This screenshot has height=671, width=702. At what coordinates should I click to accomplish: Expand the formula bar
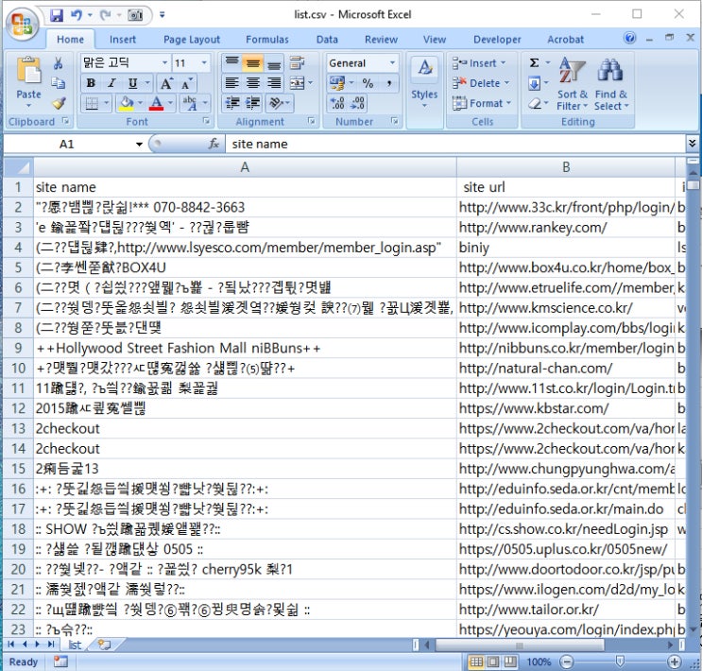click(x=692, y=144)
